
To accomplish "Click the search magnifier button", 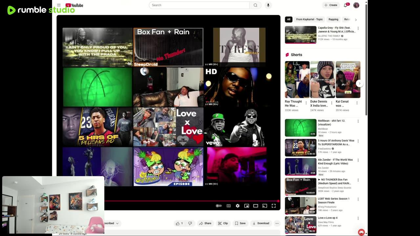I will point(255,5).
